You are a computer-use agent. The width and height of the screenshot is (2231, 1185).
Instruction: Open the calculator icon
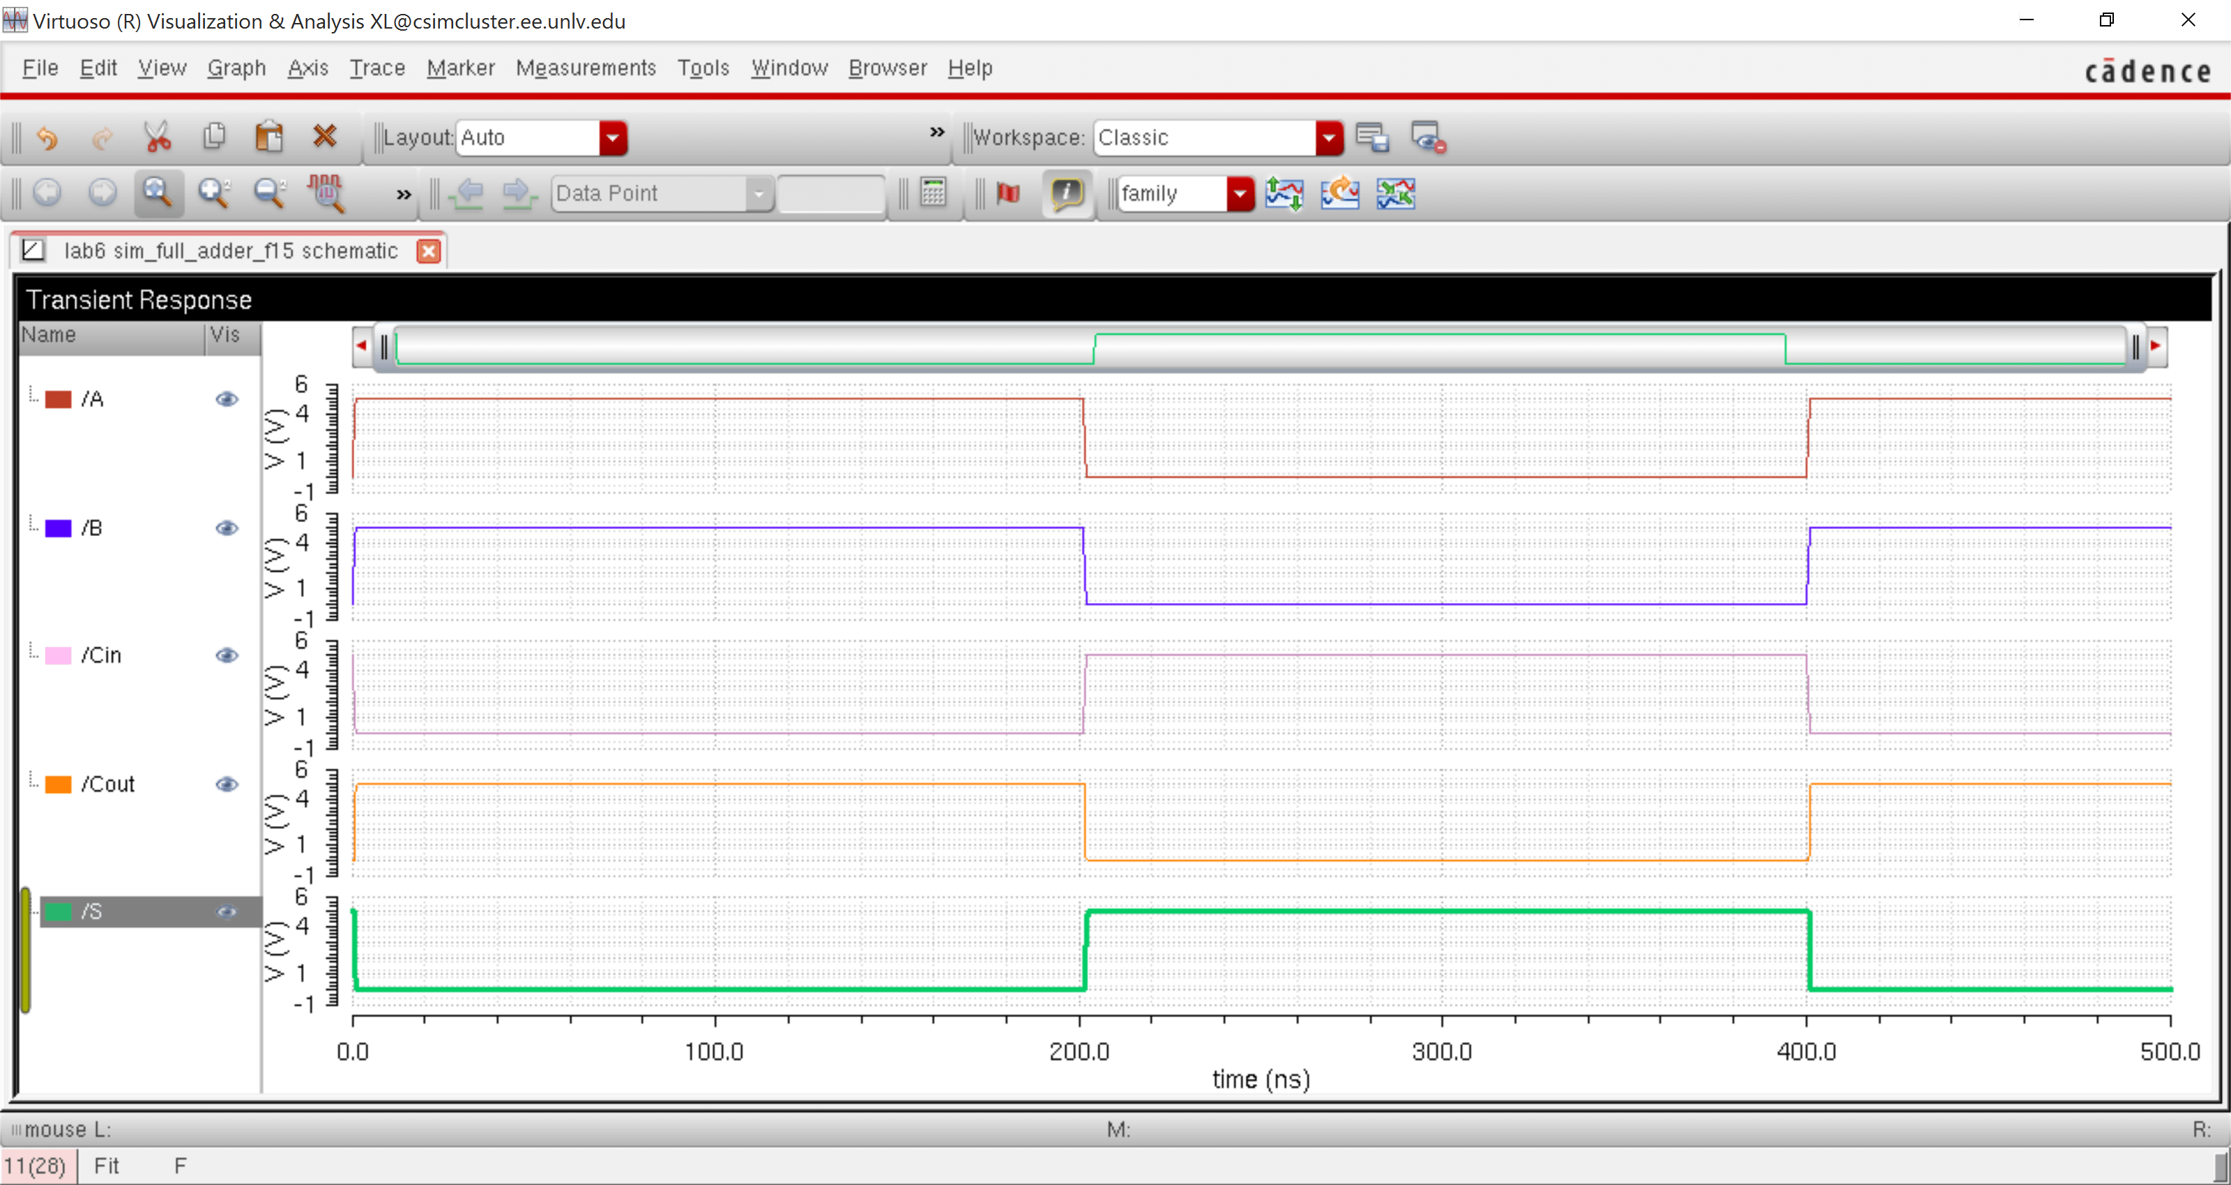[933, 192]
